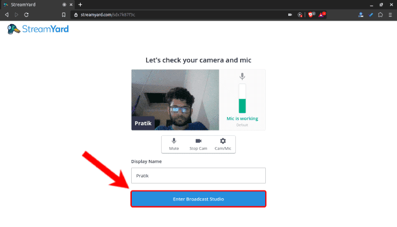The width and height of the screenshot is (397, 227).
Task: Mute the microphone with the Mute button
Action: (174, 144)
